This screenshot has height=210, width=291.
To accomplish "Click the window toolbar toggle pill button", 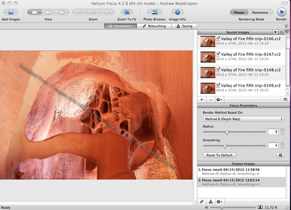I will pyautogui.click(x=285, y=3).
